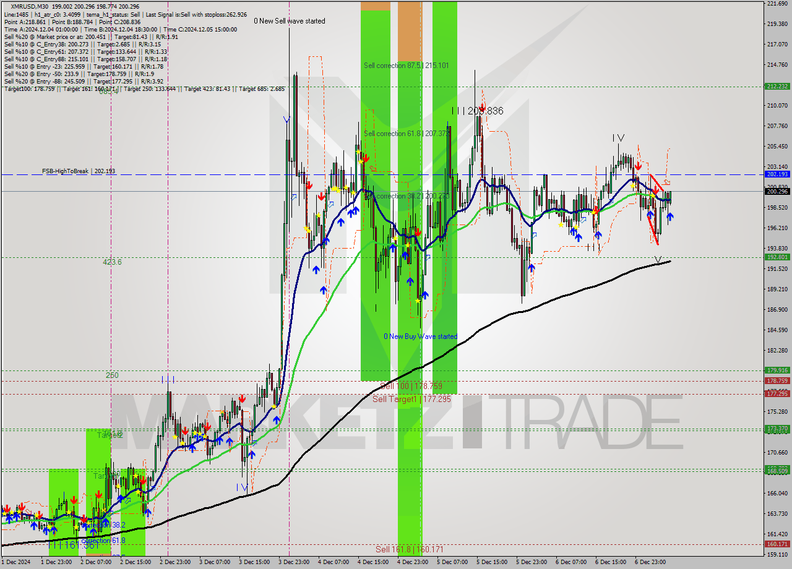Click the '2 Dec 23:00' time axis label

[x=176, y=562]
